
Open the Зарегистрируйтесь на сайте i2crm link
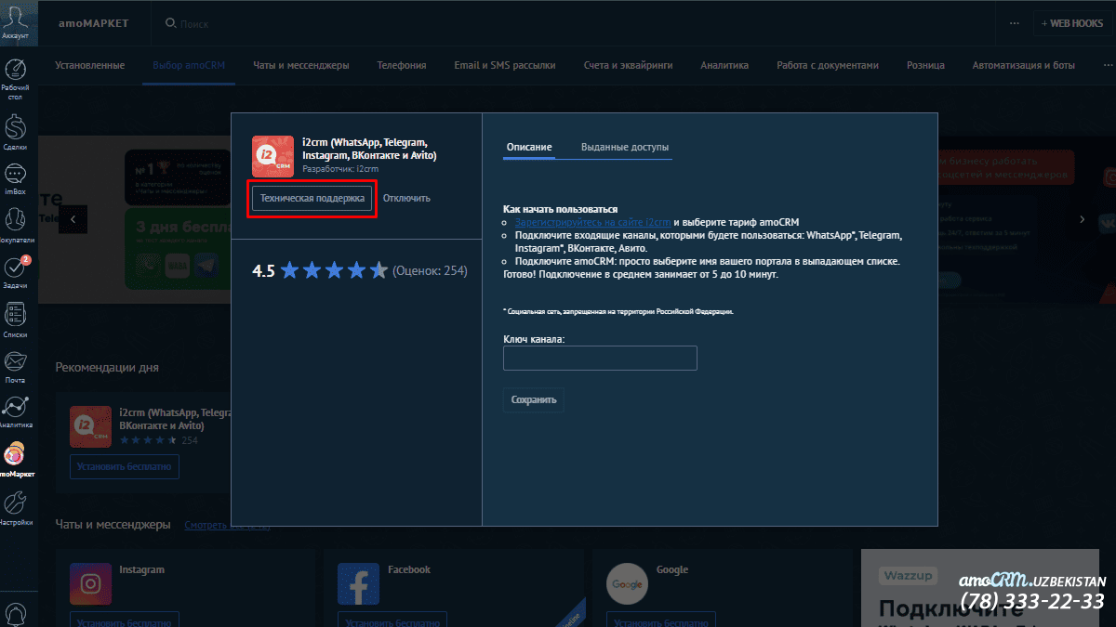592,223
